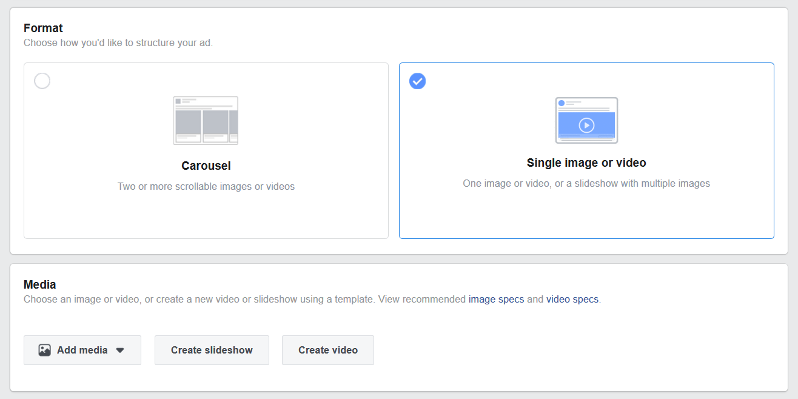Click the image icon in Add media
The width and height of the screenshot is (798, 399).
tap(44, 350)
